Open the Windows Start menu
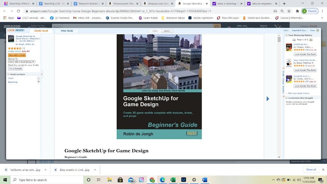Image resolution: width=327 pixels, height=184 pixels. tap(5, 180)
